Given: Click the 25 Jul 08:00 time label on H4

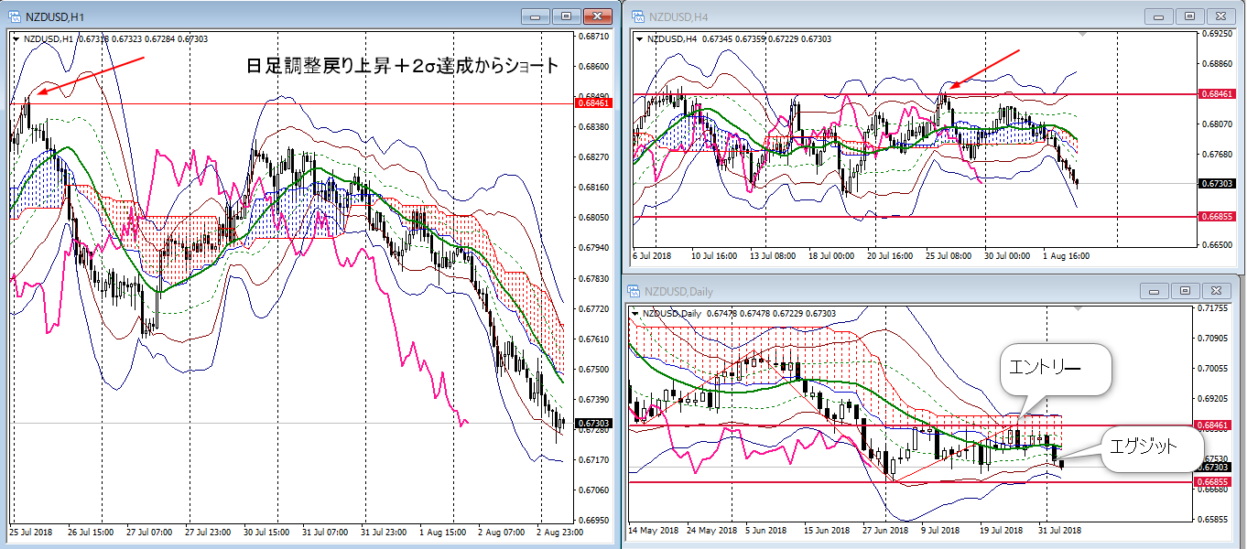Looking at the screenshot, I should (949, 256).
